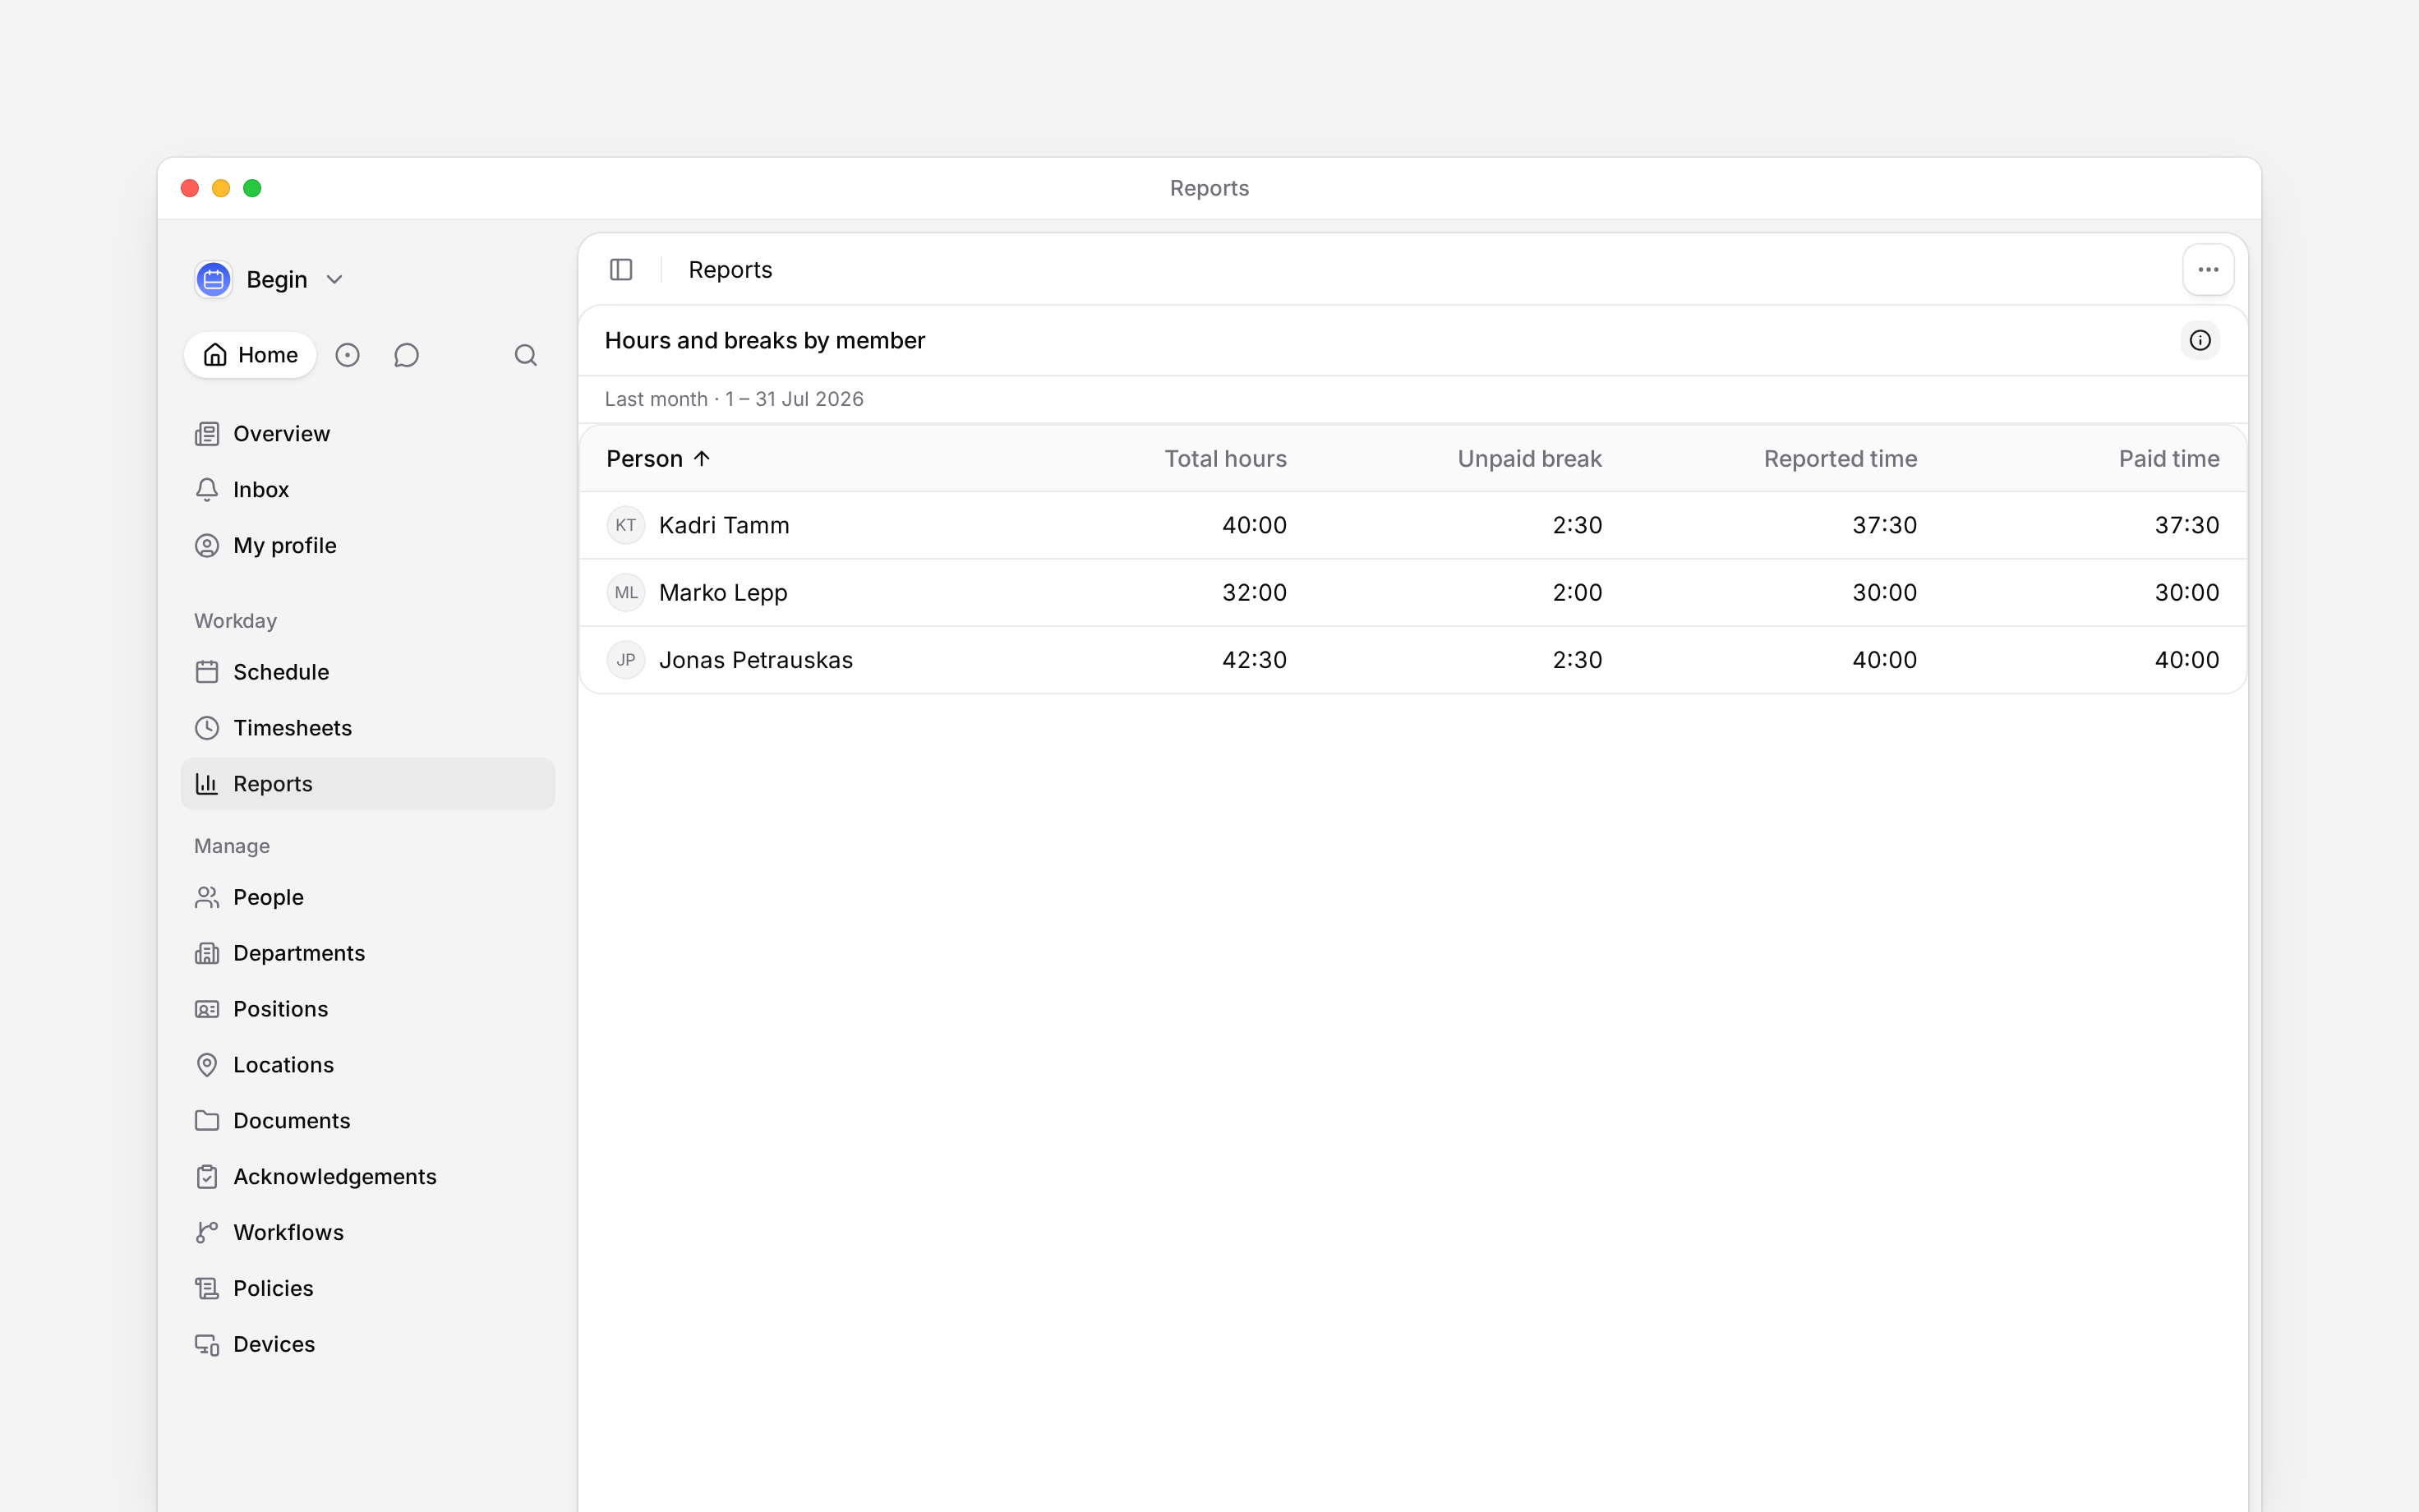Open the three-dot more options menu
This screenshot has width=2419, height=1512.
2208,270
